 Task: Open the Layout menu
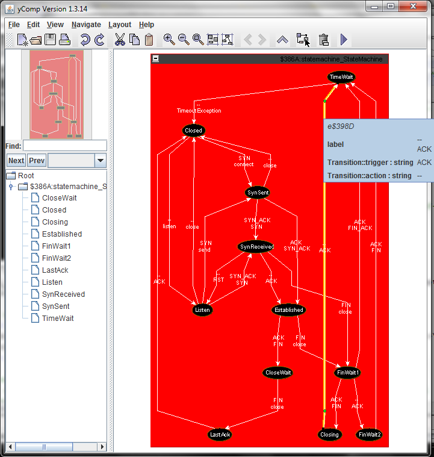(120, 25)
